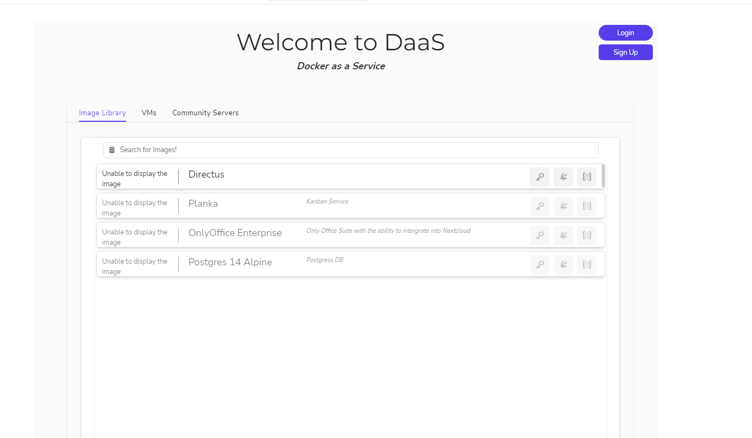Screen dimensions: 752x438
Task: Click the bracketed clock icon for Planka
Action: pyautogui.click(x=587, y=206)
